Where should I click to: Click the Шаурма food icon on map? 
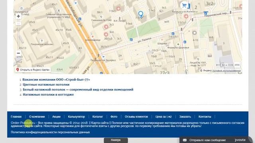(162, 40)
